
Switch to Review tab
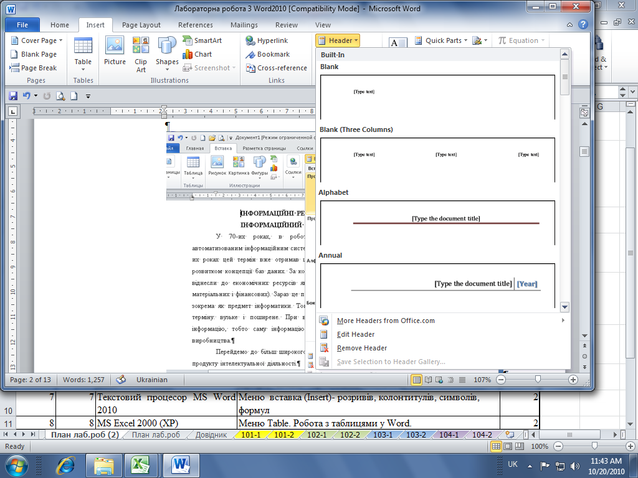coord(287,25)
